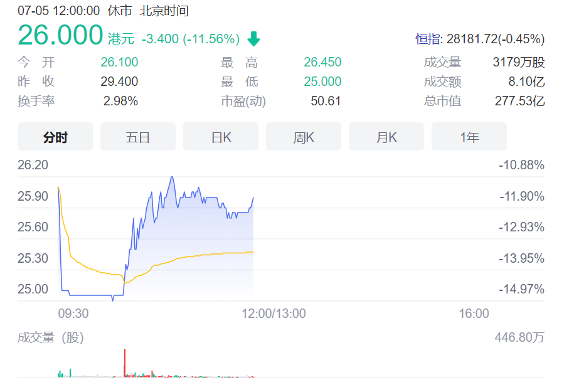The height and width of the screenshot is (385, 574).
Task: Click the 总市值 value 277.53亿
Action: pos(520,101)
